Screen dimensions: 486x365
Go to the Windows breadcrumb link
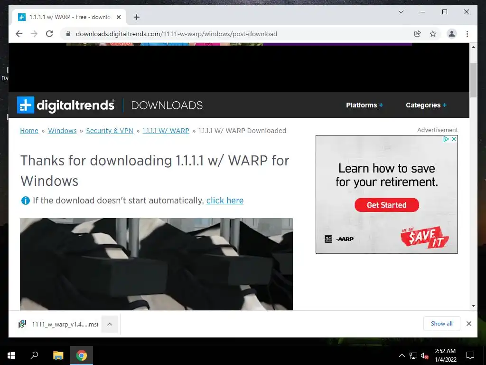point(62,131)
